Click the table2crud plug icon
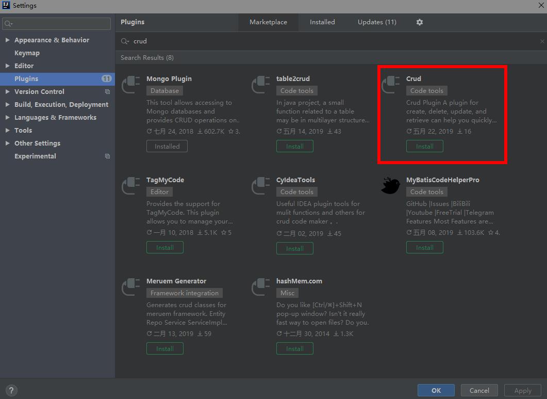Image resolution: width=547 pixels, height=399 pixels. [260, 85]
